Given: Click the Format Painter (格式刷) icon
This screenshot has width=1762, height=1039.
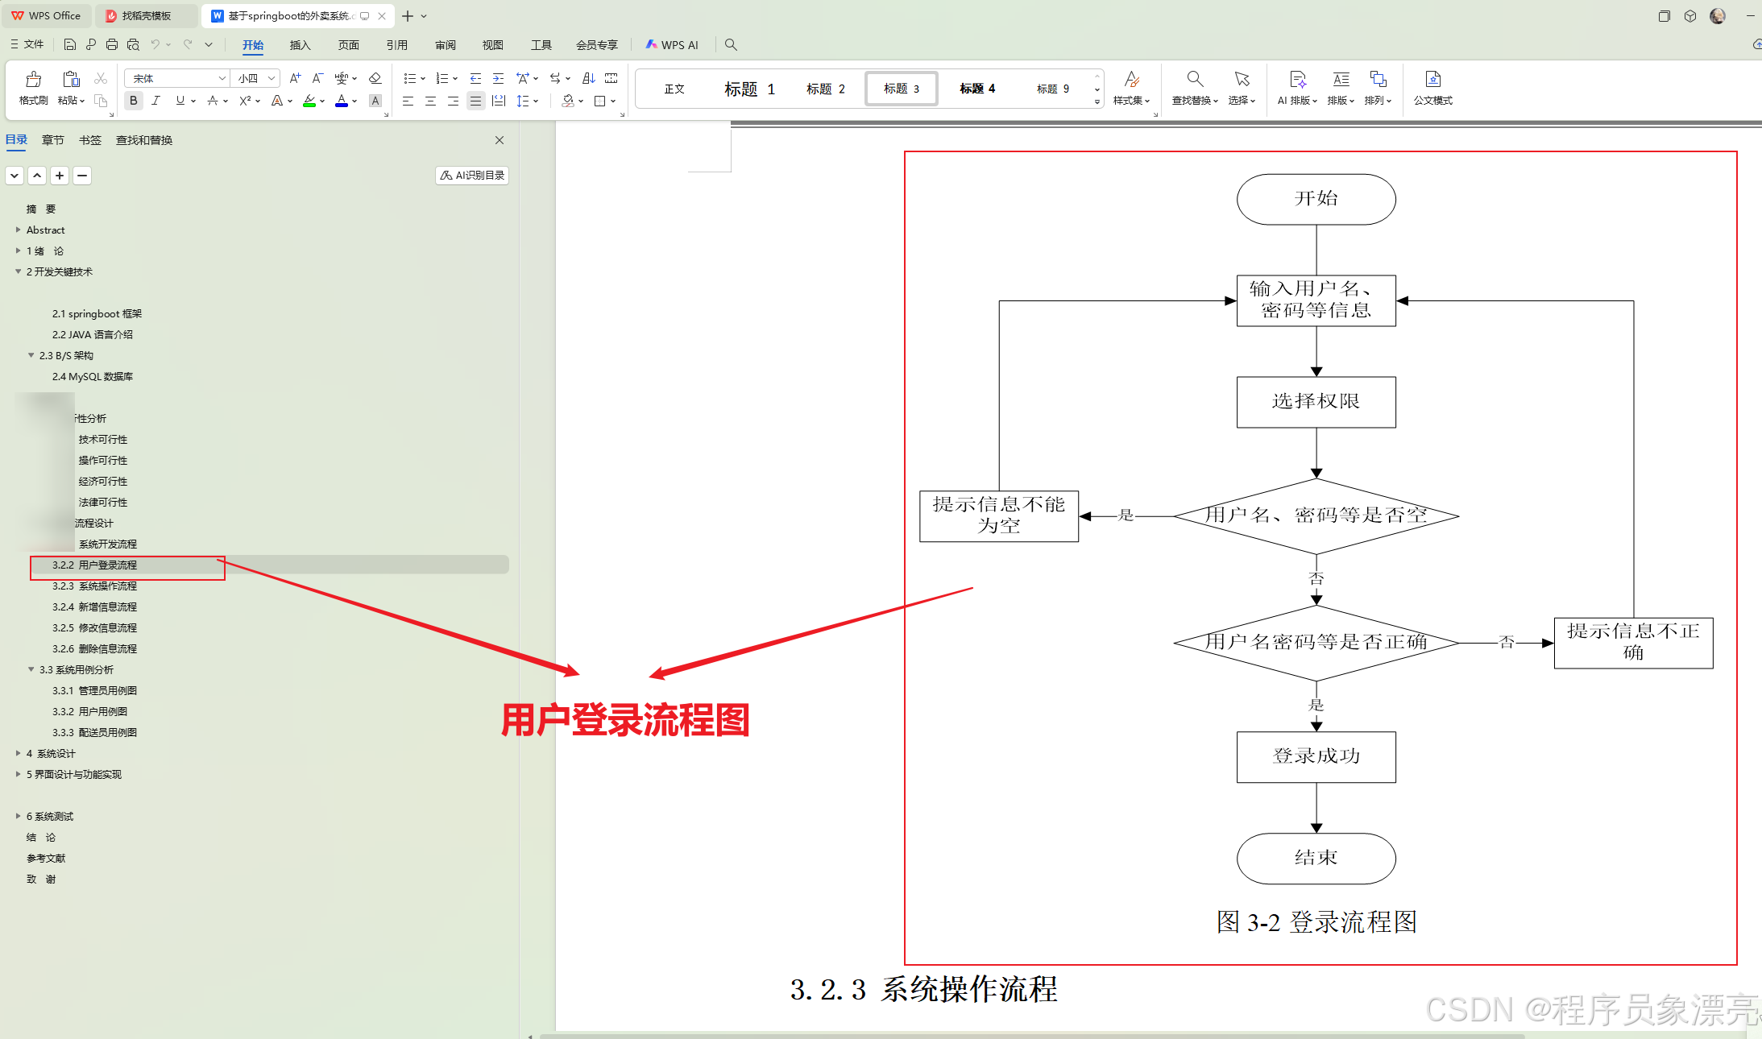Looking at the screenshot, I should pyautogui.click(x=33, y=80).
